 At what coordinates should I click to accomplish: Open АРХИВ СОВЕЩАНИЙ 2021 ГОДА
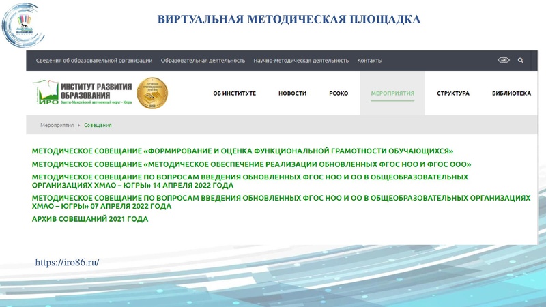click(90, 219)
